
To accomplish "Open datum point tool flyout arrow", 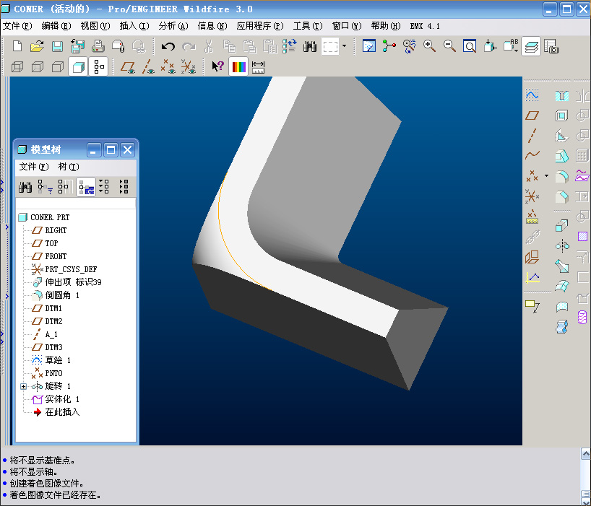I will pos(546,176).
